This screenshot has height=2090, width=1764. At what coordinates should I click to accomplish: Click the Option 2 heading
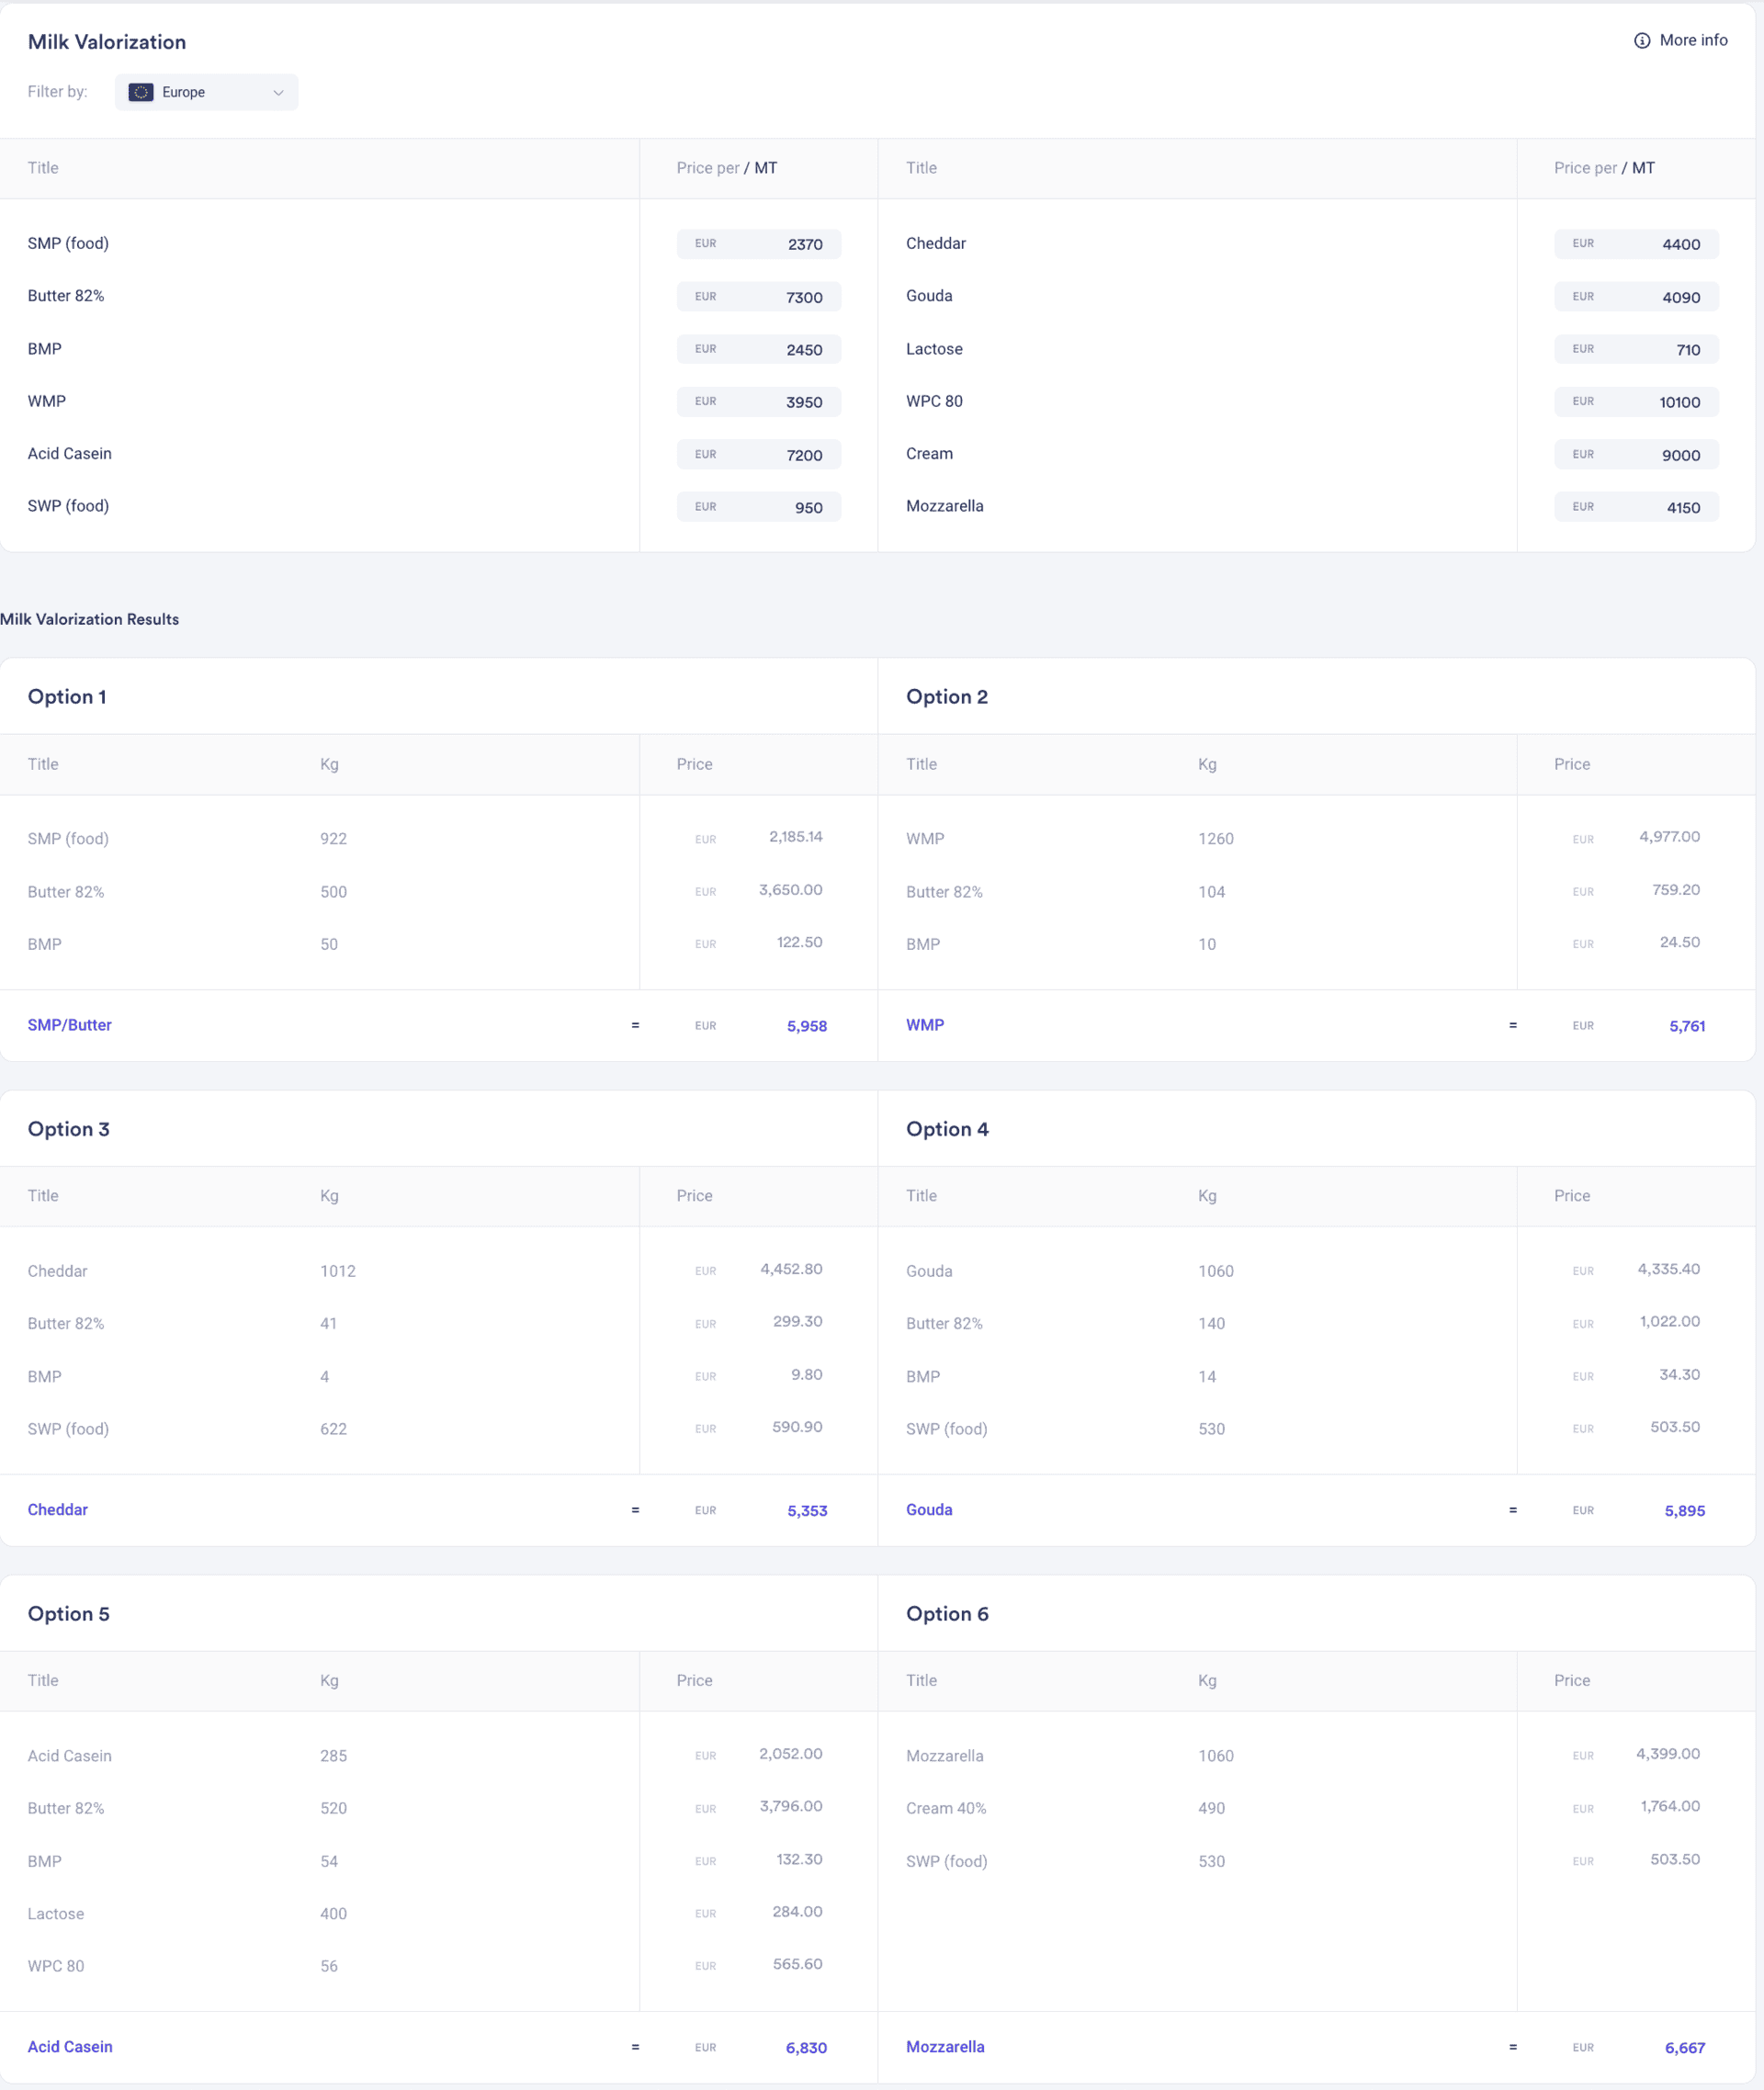pyautogui.click(x=947, y=697)
